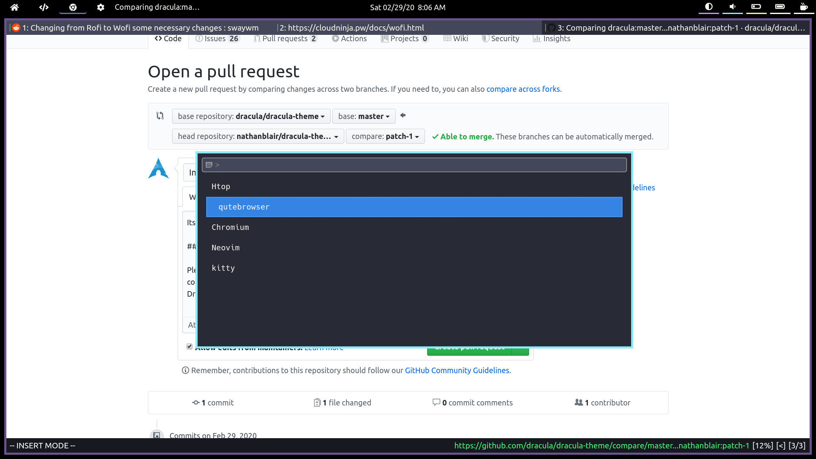Click the Reddit icon on the swaywm tab

point(16,28)
